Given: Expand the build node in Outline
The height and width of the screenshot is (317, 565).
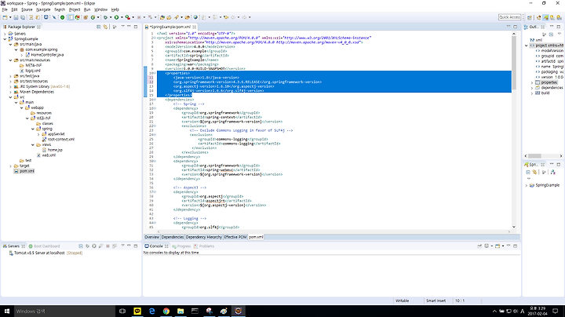Looking at the screenshot, I should click(x=532, y=93).
